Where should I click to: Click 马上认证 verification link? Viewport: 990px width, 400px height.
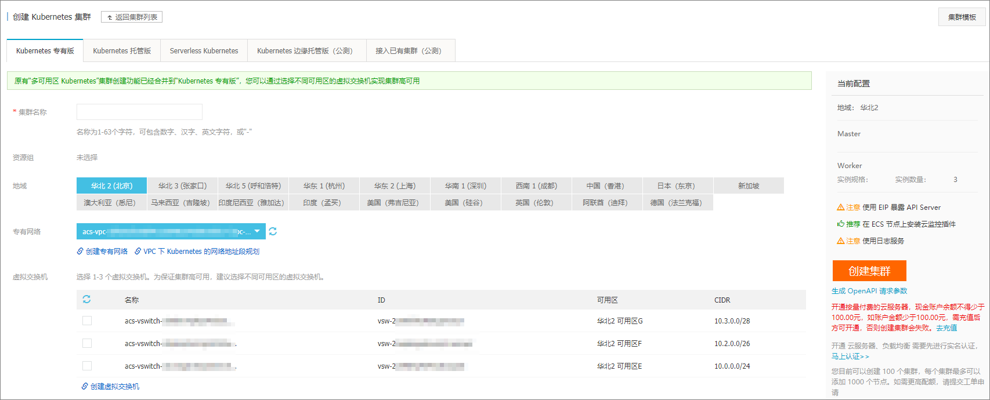click(850, 356)
